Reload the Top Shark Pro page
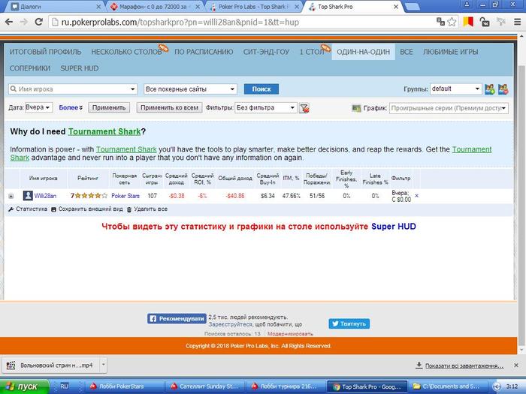Viewport: 526px width, 394px height. pyautogui.click(x=38, y=22)
